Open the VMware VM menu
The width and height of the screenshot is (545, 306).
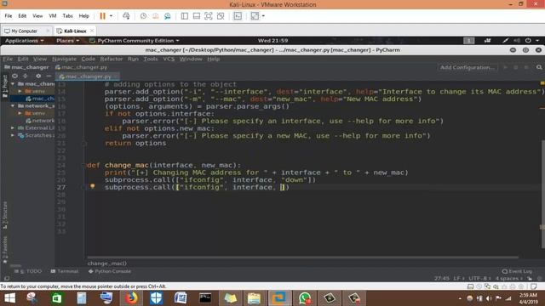[53, 16]
